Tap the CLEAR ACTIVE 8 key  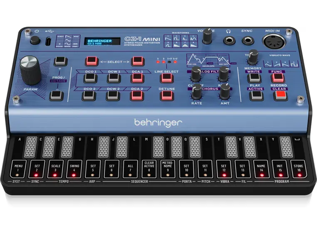[149, 169]
